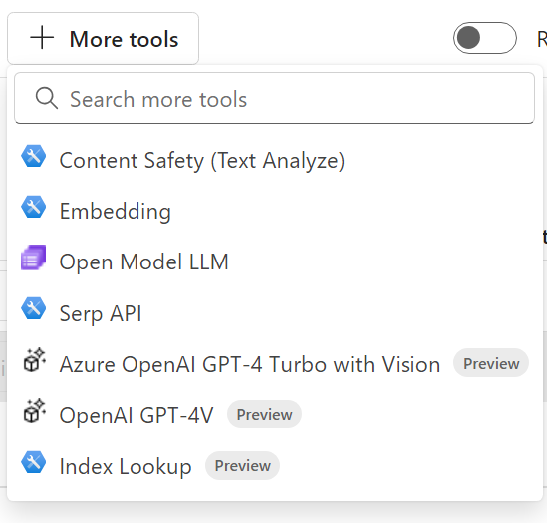Screen dimensions: 547x523
Task: Click the Index Lookup wrench icon
Action: (x=34, y=462)
